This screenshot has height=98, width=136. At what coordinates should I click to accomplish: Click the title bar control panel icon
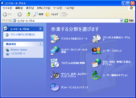point(3,3)
